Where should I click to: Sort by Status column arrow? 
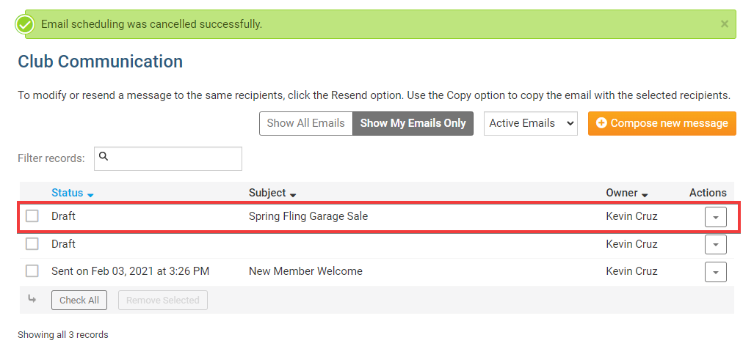[90, 194]
